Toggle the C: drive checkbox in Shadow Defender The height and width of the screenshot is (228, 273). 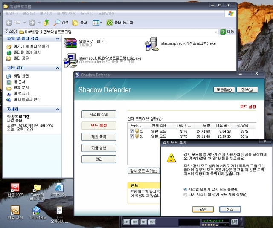pos(132,131)
